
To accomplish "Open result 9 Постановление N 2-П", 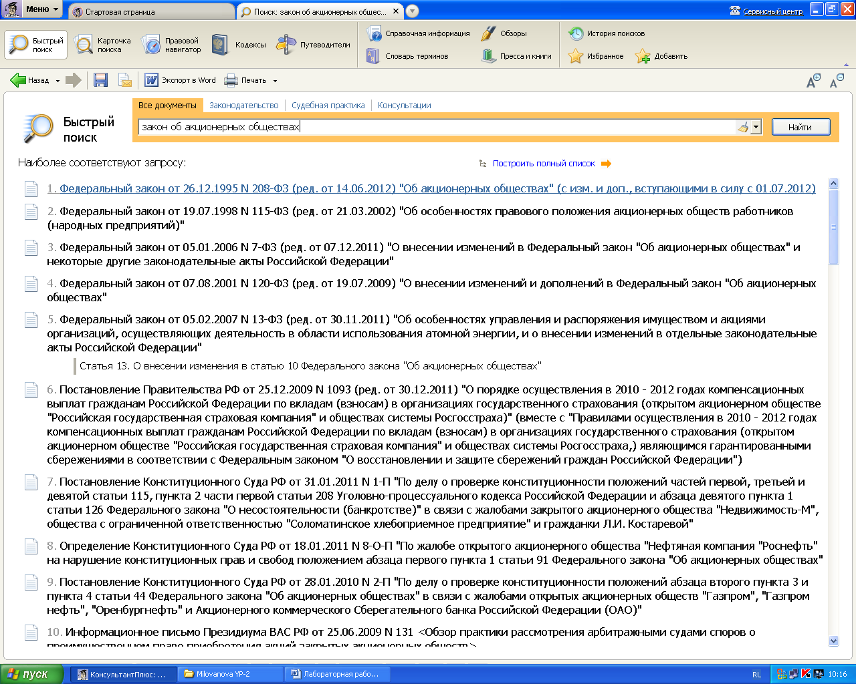I will (x=428, y=596).
